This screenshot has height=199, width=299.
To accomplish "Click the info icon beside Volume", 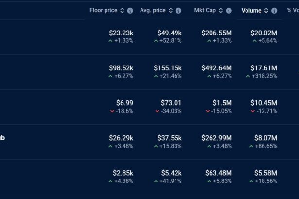I will click(275, 10).
